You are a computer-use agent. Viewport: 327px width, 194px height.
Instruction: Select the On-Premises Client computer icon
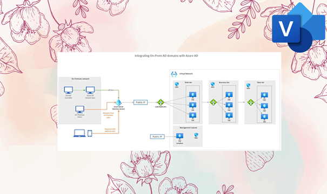(x=79, y=109)
